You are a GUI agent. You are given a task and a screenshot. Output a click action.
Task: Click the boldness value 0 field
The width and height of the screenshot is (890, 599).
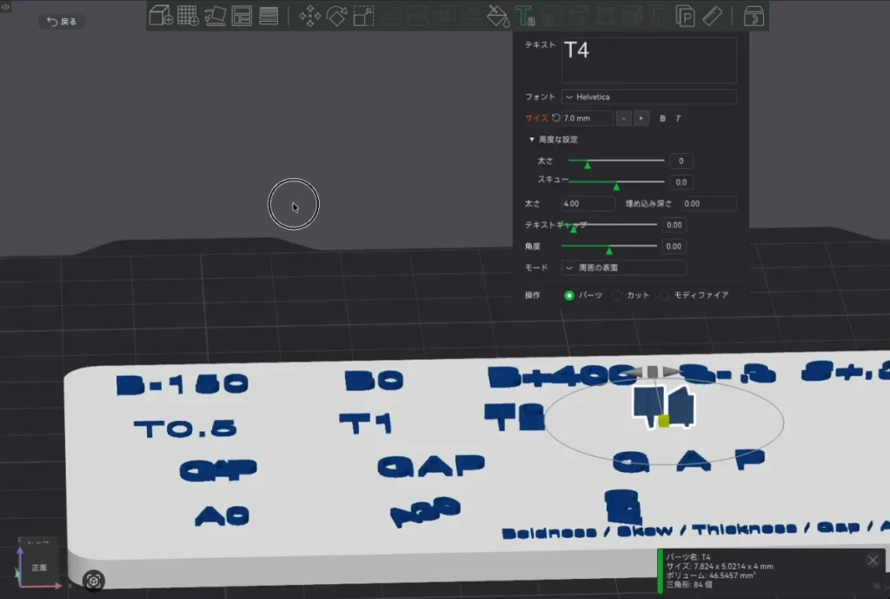coord(681,161)
